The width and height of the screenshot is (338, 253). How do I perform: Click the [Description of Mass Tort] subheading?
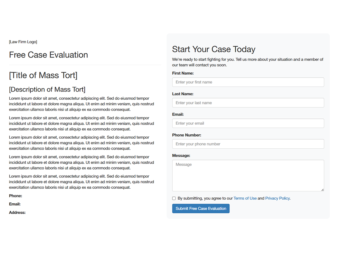[x=47, y=90]
